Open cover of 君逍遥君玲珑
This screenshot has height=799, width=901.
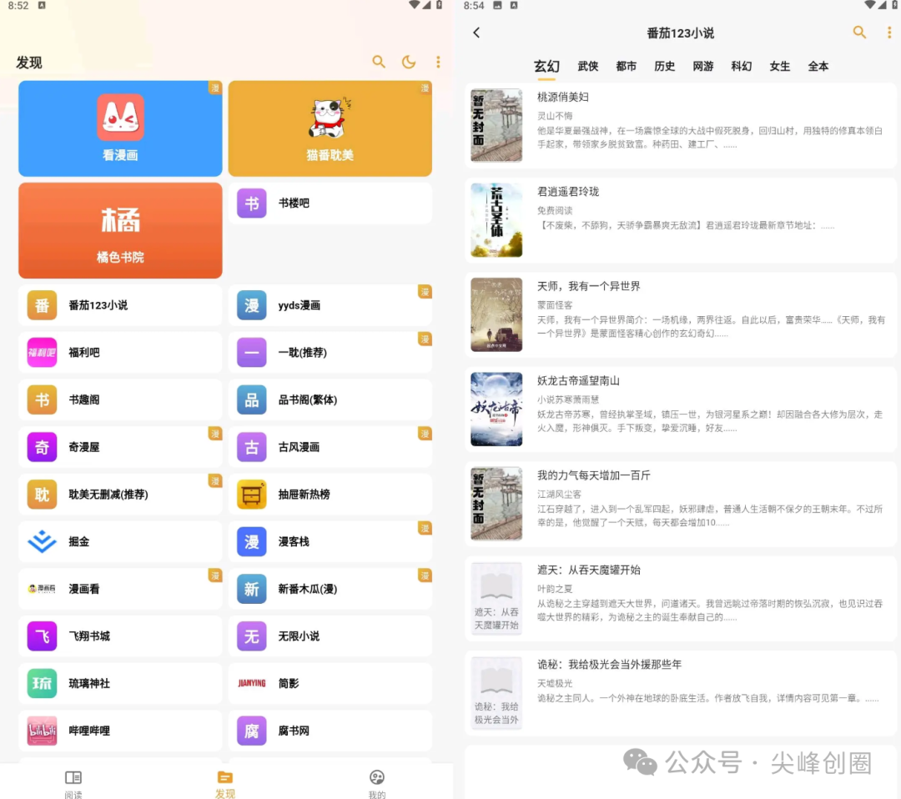tap(496, 220)
